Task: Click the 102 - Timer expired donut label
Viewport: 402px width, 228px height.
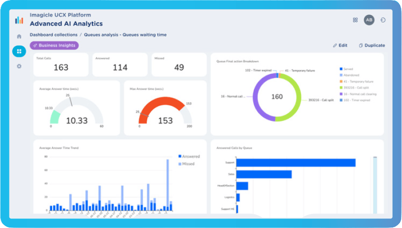Action: pos(258,70)
